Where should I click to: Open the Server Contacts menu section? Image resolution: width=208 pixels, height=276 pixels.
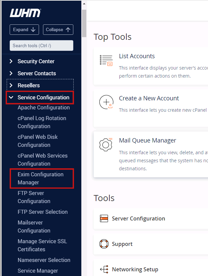tap(37, 73)
